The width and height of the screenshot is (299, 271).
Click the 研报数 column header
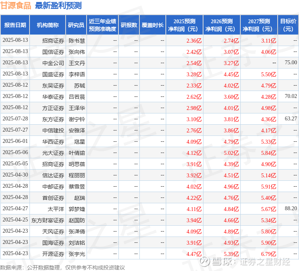[129, 25]
